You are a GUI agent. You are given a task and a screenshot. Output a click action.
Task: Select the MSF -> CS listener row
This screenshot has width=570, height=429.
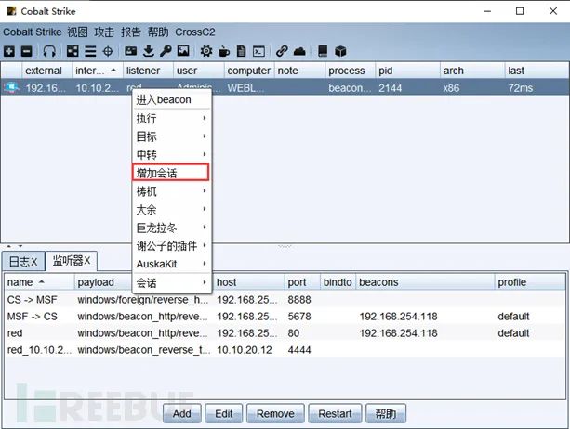285,317
